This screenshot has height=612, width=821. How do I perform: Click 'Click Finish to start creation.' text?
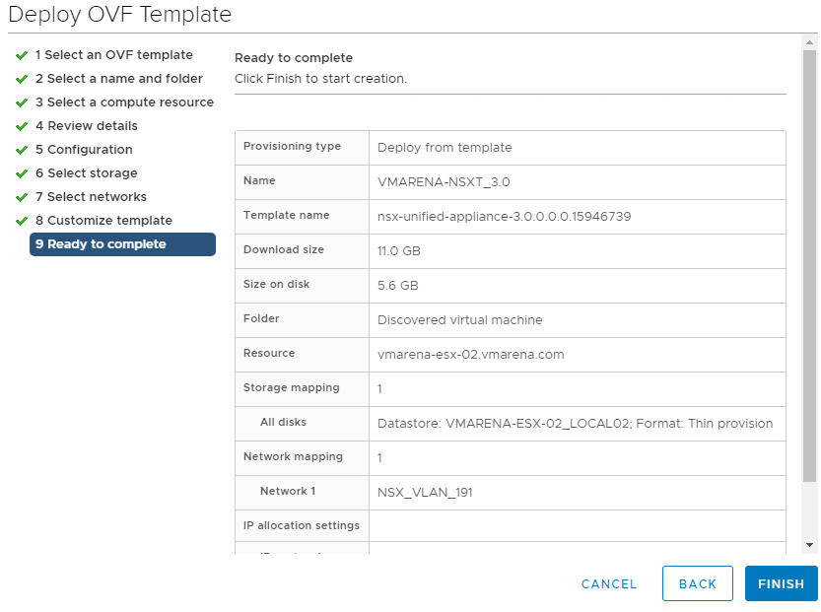[x=320, y=79]
